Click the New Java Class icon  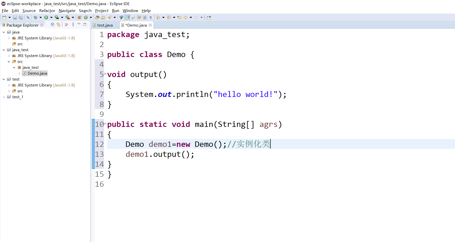(x=86, y=17)
